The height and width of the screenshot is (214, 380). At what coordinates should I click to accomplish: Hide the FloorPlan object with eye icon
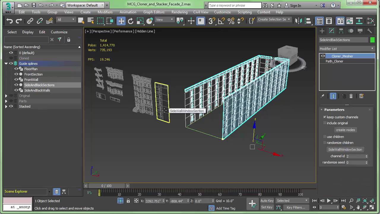[16, 69]
